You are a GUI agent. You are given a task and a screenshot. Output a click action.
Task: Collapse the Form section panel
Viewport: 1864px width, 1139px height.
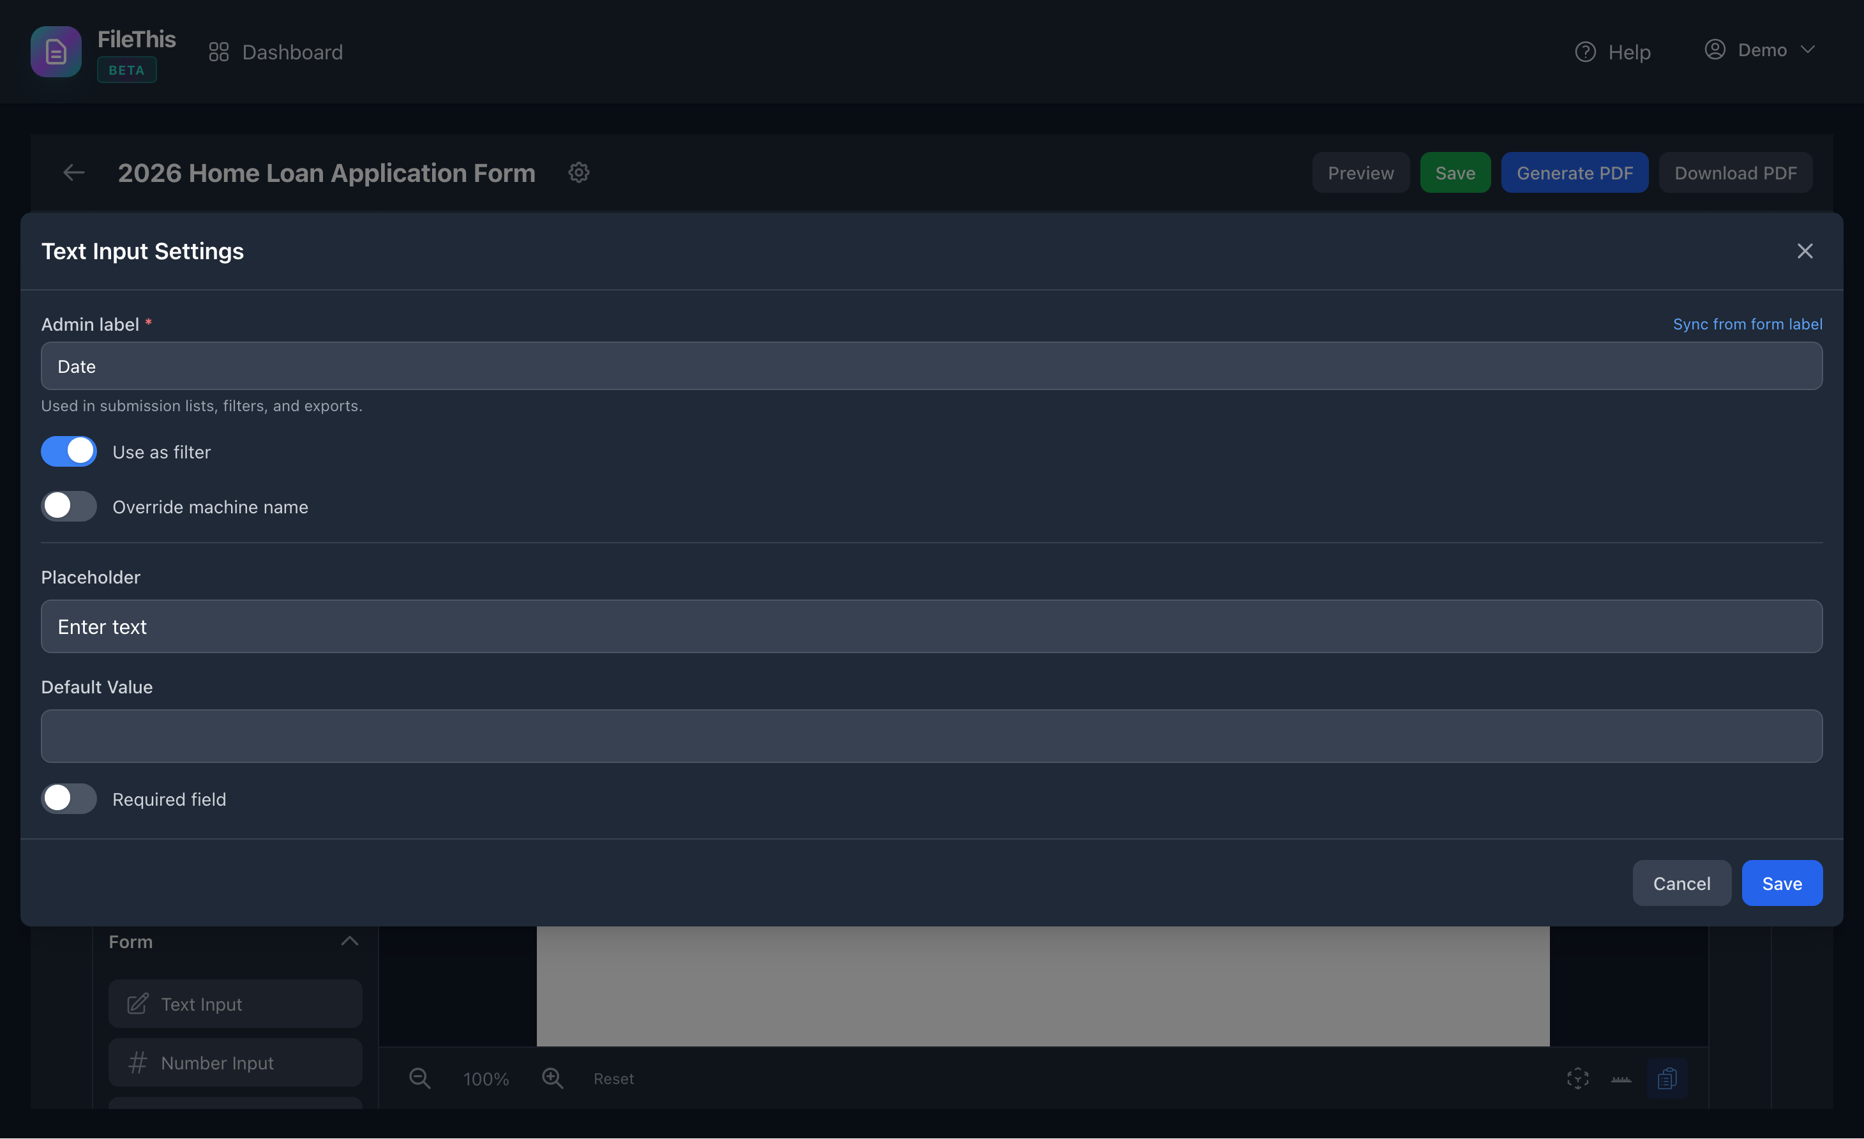pyautogui.click(x=350, y=940)
